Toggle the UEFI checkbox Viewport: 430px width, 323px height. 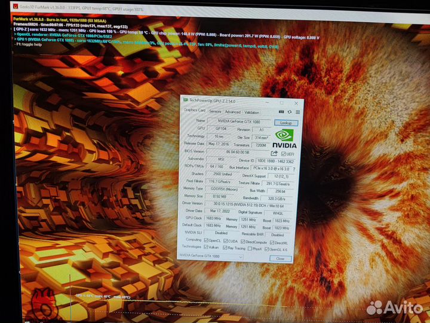(283, 154)
